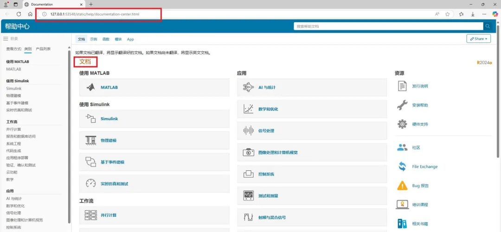501x232 pixels.
Task: Open the MATLAB documentation card icon
Action: tap(91, 87)
